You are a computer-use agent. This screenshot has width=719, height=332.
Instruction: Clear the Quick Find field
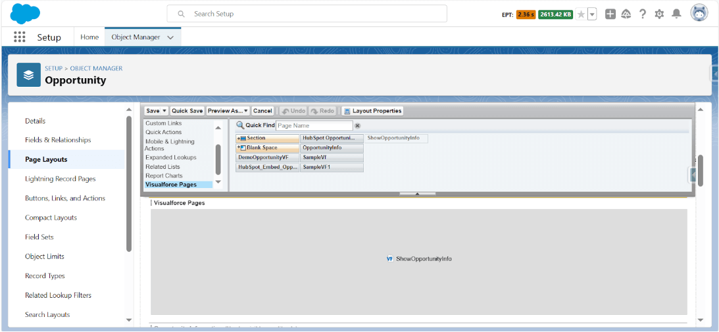358,126
